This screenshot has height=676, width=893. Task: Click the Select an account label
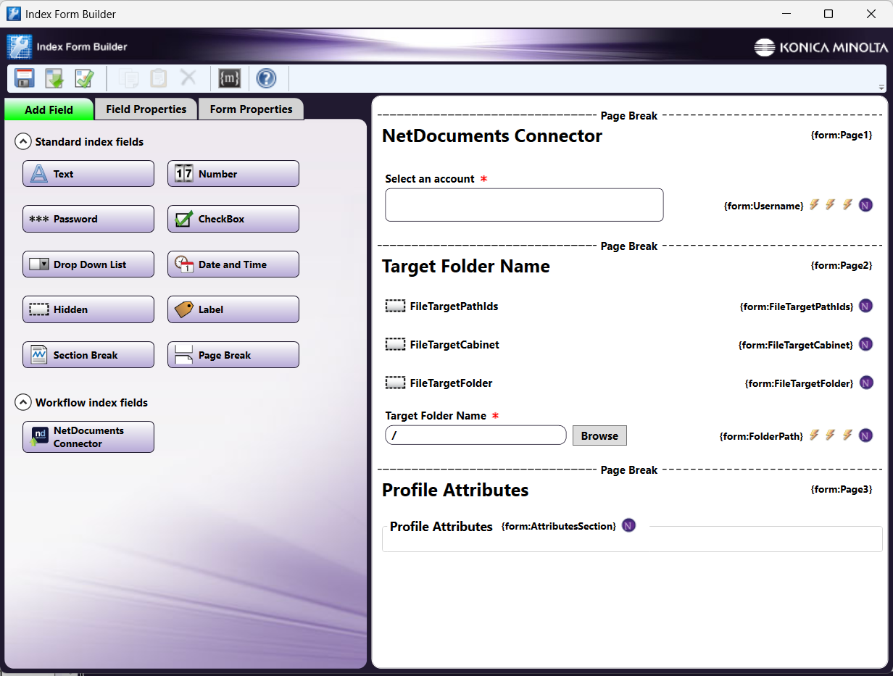(430, 178)
